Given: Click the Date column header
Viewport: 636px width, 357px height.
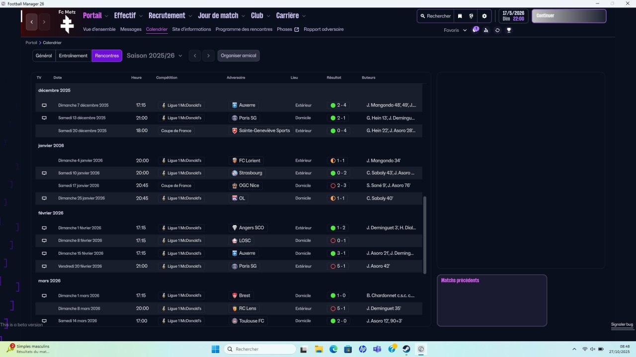Looking at the screenshot, I should (x=58, y=78).
